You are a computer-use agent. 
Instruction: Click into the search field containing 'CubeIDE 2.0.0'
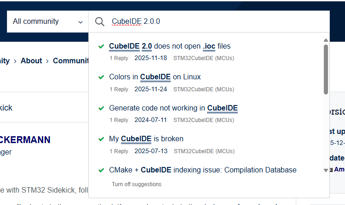216,22
